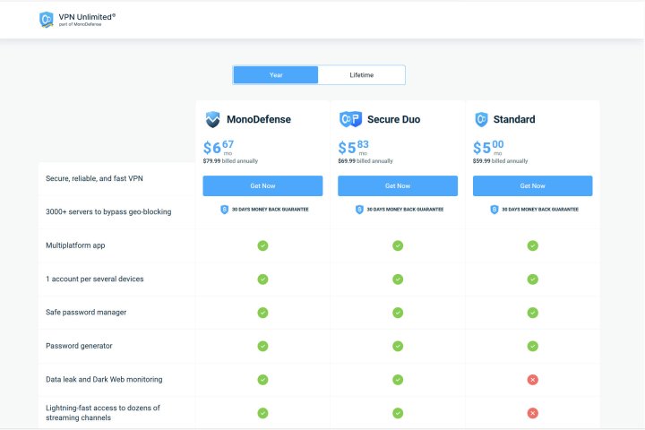Image resolution: width=645 pixels, height=430 pixels.
Task: Click the Standard plan shield icon
Action: (x=482, y=119)
